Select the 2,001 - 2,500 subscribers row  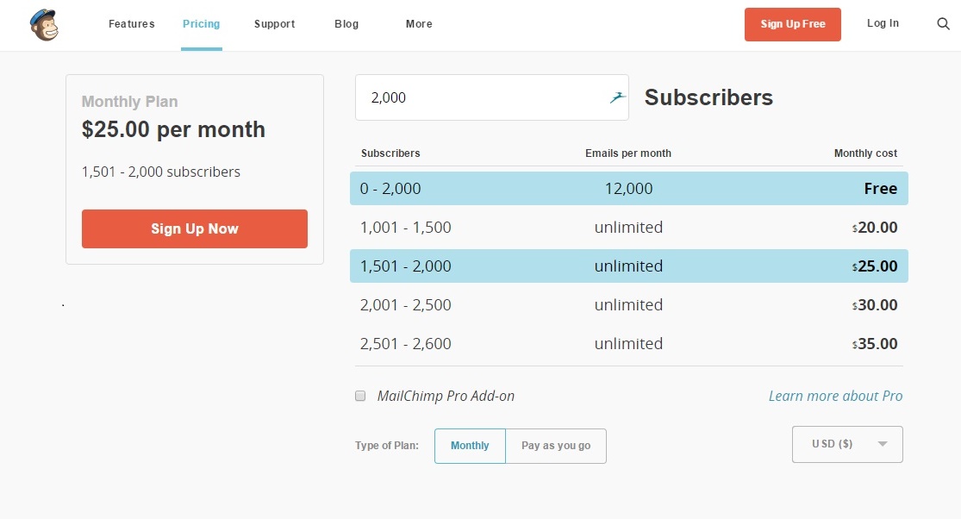tap(629, 304)
